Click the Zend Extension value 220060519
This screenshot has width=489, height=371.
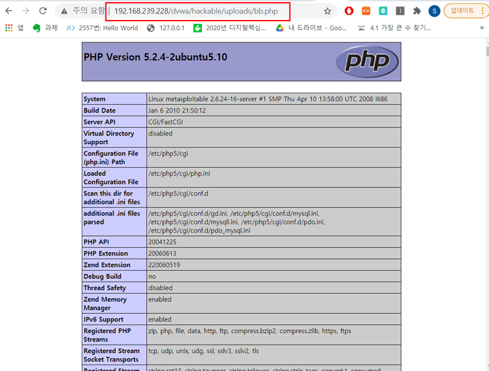tap(164, 266)
